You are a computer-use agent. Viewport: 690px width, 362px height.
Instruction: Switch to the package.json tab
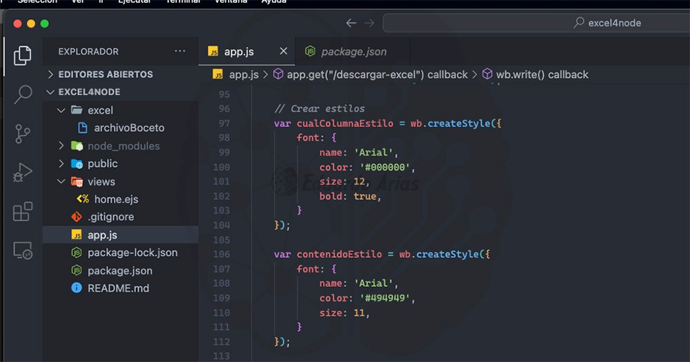point(353,51)
